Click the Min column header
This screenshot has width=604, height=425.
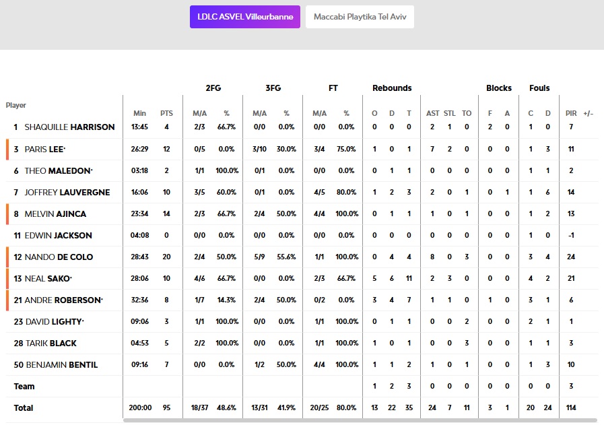pos(139,113)
